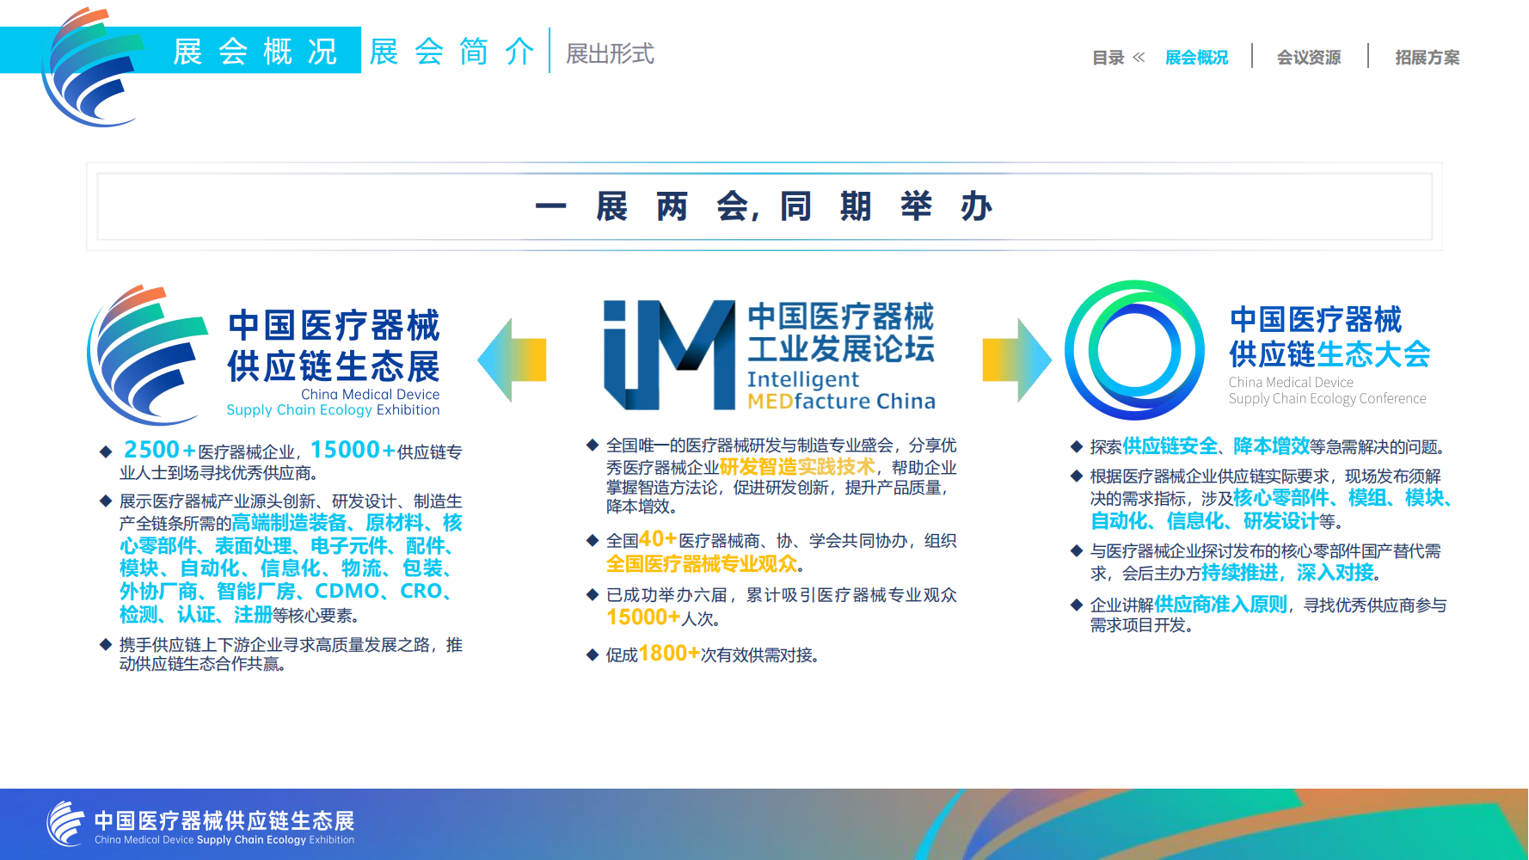Image resolution: width=1529 pixels, height=860 pixels.
Task: Click the double chevron beside 目录
Action: click(1139, 58)
